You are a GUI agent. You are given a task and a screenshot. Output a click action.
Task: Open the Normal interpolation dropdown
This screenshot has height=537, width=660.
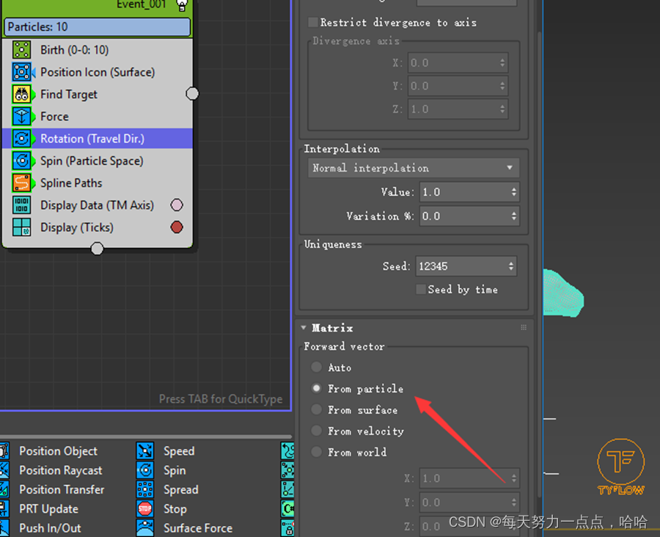tap(414, 168)
